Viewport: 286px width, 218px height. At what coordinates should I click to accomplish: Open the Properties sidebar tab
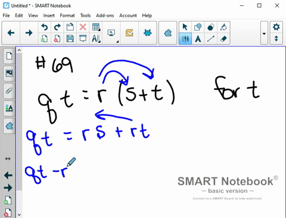[9, 108]
